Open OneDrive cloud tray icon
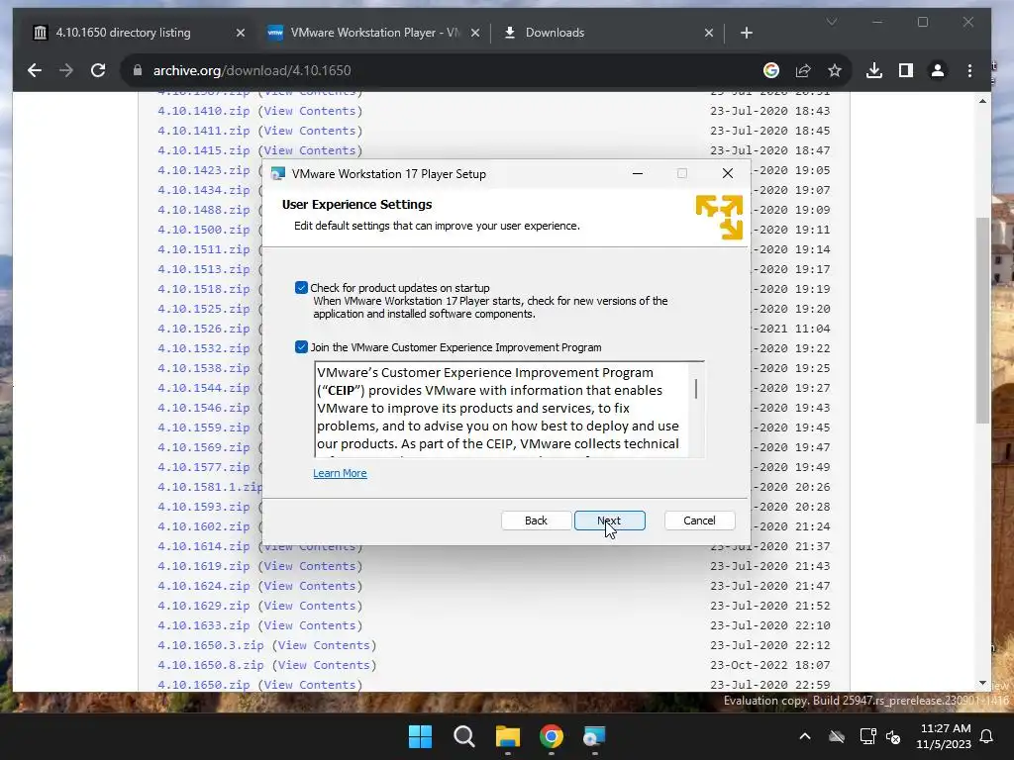The width and height of the screenshot is (1014, 760). click(837, 736)
